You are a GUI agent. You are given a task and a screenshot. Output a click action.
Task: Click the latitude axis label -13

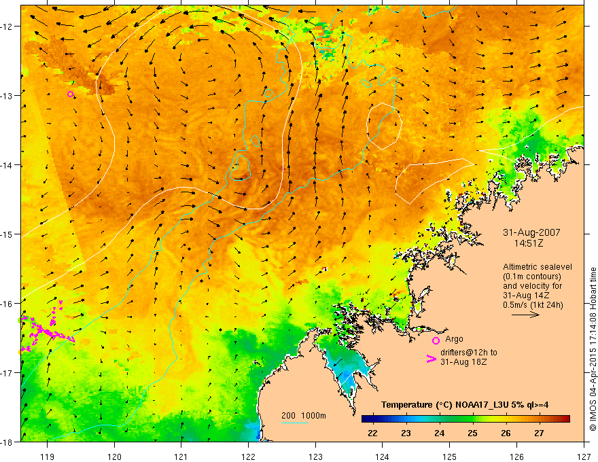point(7,96)
